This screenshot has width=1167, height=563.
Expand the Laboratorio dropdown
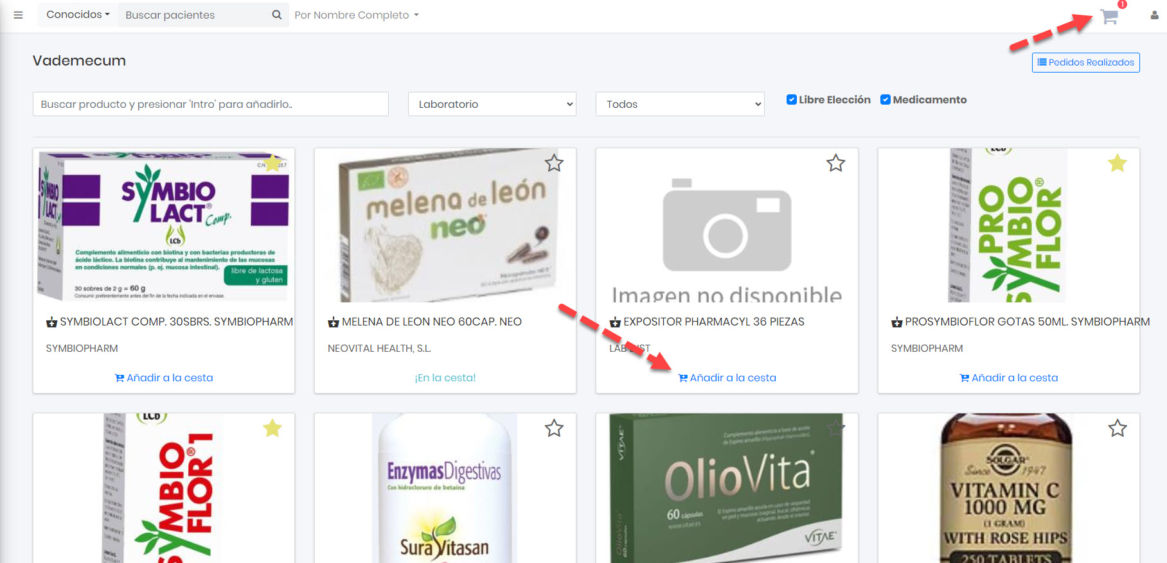pos(492,104)
